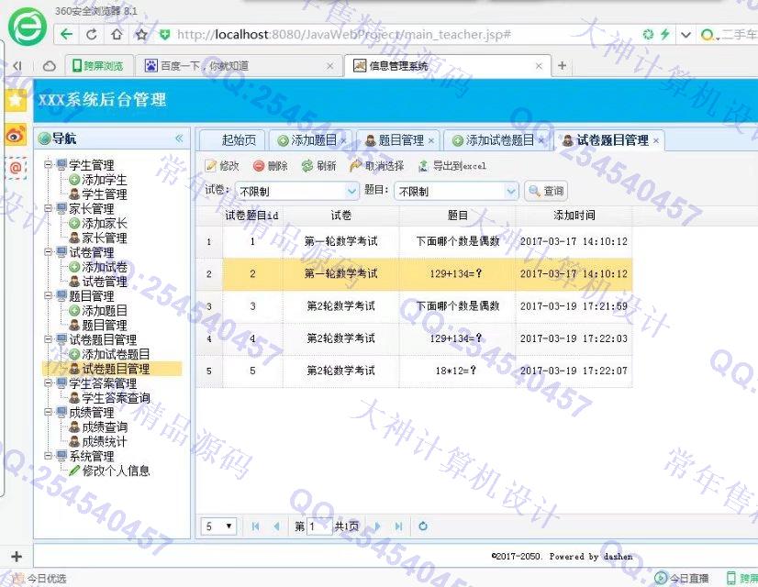
Task: Bookmark page with the star icon in address bar
Action: click(x=141, y=34)
